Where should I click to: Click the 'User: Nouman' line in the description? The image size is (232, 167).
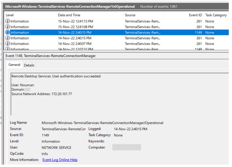click(23, 85)
